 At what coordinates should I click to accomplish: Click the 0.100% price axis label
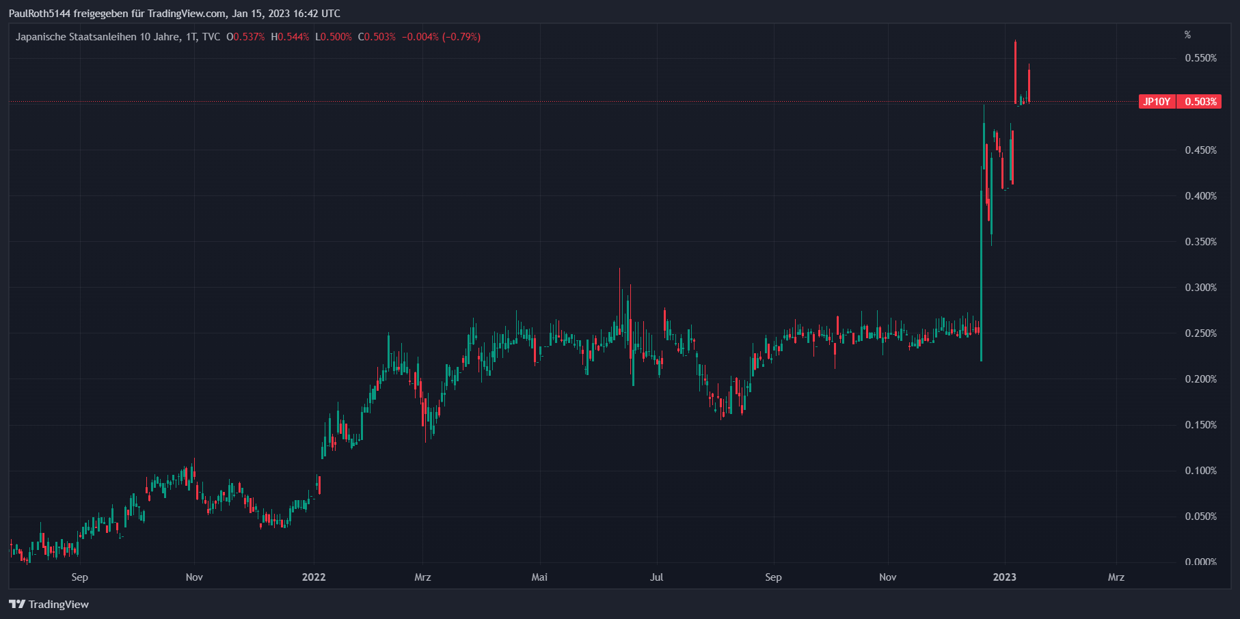(1200, 471)
